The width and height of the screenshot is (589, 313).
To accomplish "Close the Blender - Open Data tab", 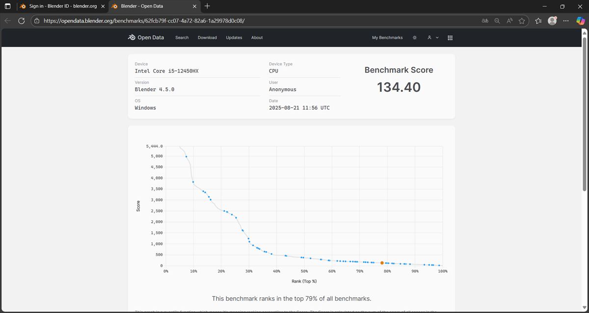I will coord(194,6).
